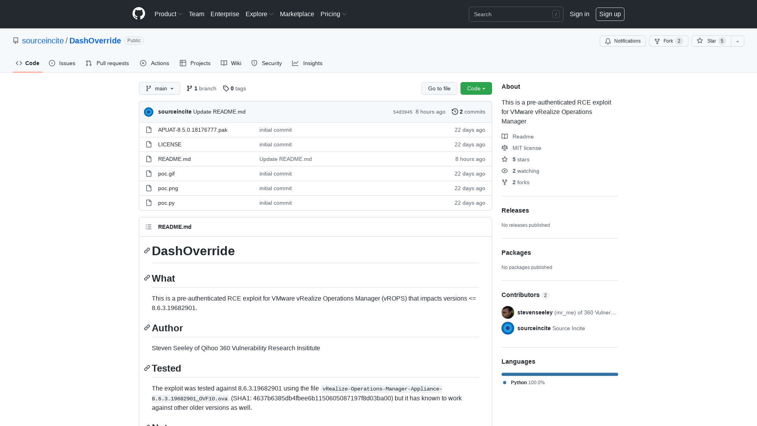The image size is (757, 426).
Task: Click the GitHub logo in the header
Action: (x=138, y=14)
